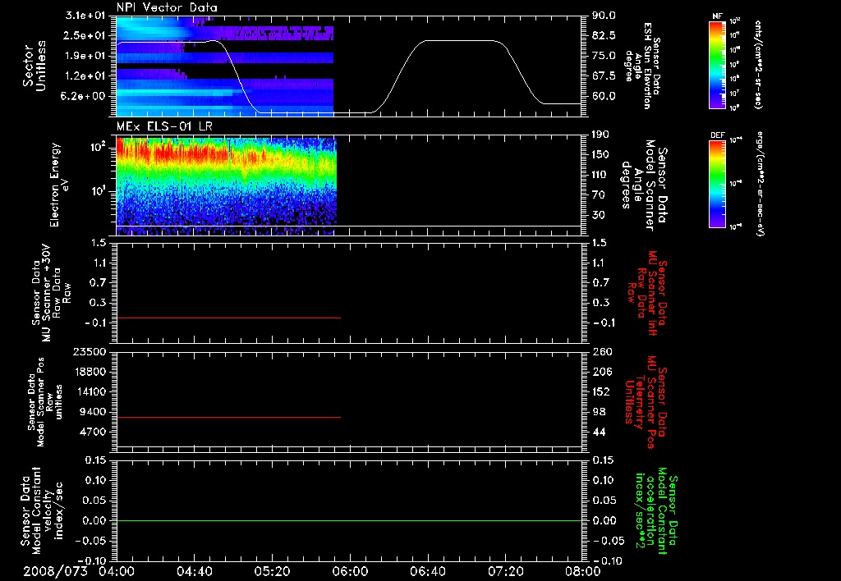841x581 pixels.
Task: Click the red line in MU Scanner +30V panel
Action: (x=228, y=318)
